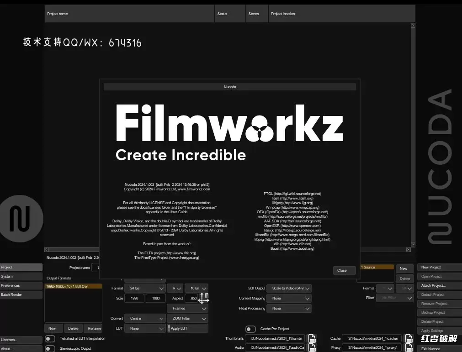462x352 pixels.
Task: Click Delete Project button
Action: point(440,322)
